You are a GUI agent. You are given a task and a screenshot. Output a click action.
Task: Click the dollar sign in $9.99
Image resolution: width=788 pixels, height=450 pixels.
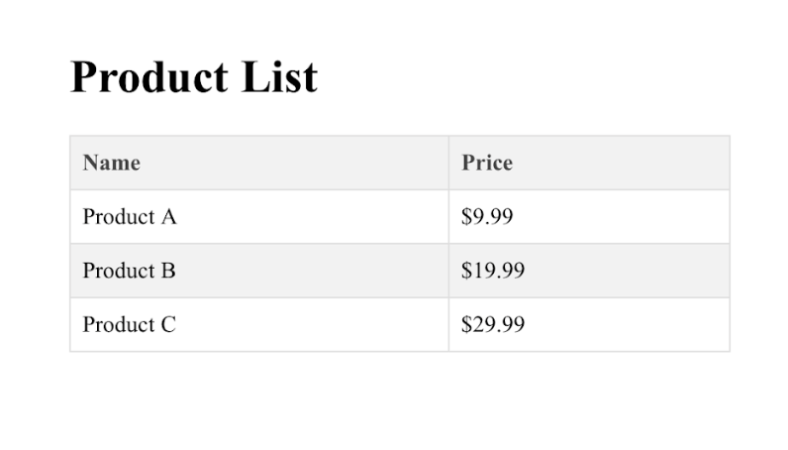pyautogui.click(x=466, y=216)
